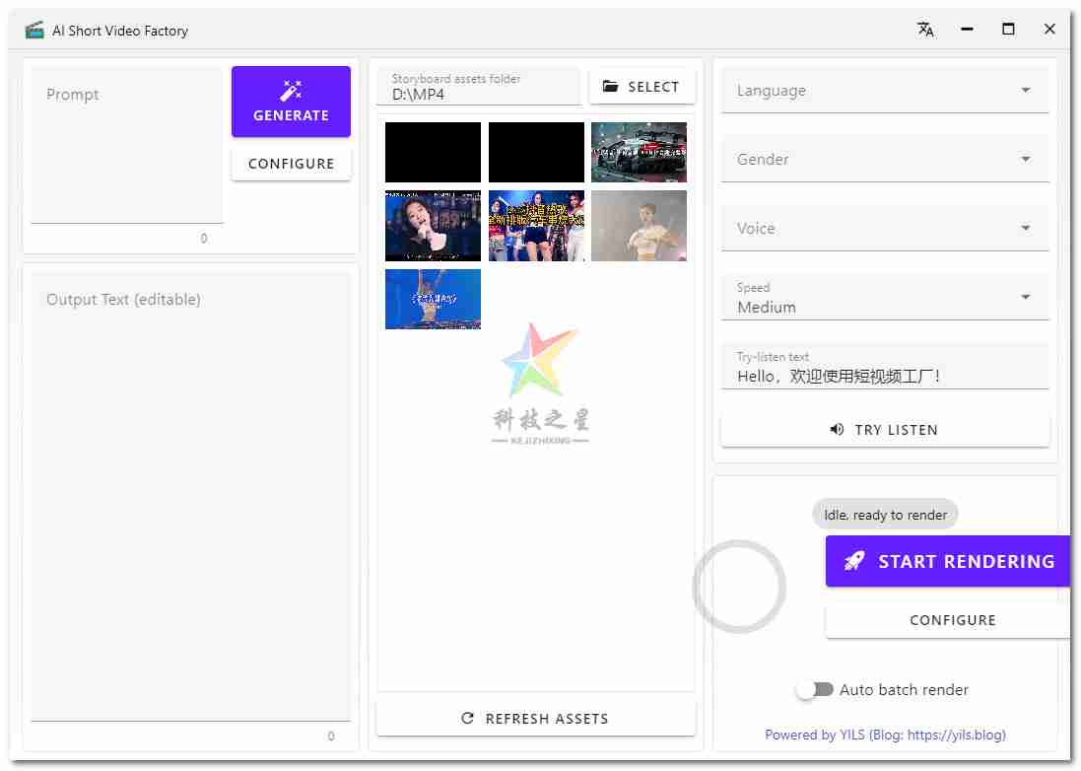This screenshot has width=1081, height=771.
Task: Focus the Output Text editable area
Action: click(189, 493)
